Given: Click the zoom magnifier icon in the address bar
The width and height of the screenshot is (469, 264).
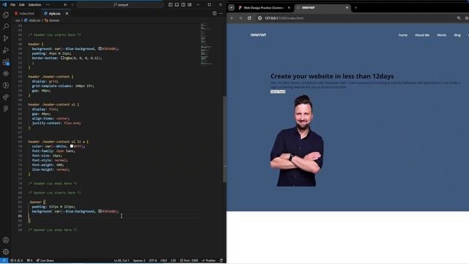Looking at the screenshot, I should coord(459,18).
